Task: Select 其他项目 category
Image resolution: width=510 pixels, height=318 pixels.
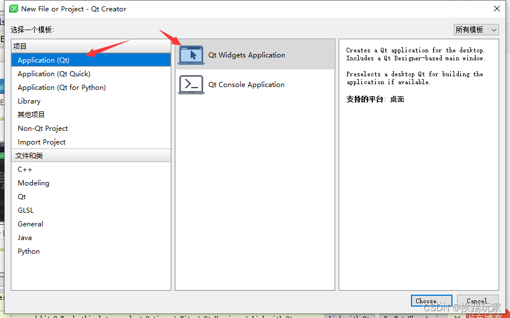Action: point(91,115)
